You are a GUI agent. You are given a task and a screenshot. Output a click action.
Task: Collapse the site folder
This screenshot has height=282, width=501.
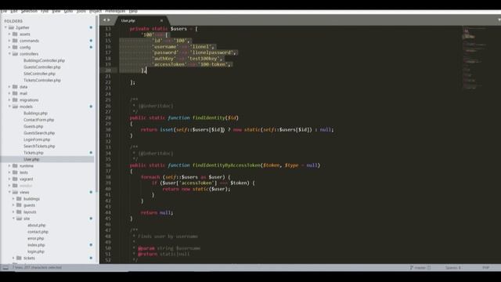coord(13,219)
